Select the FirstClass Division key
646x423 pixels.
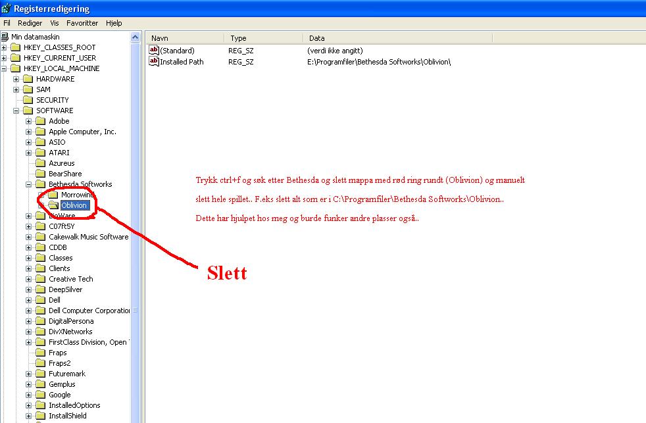pos(89,342)
